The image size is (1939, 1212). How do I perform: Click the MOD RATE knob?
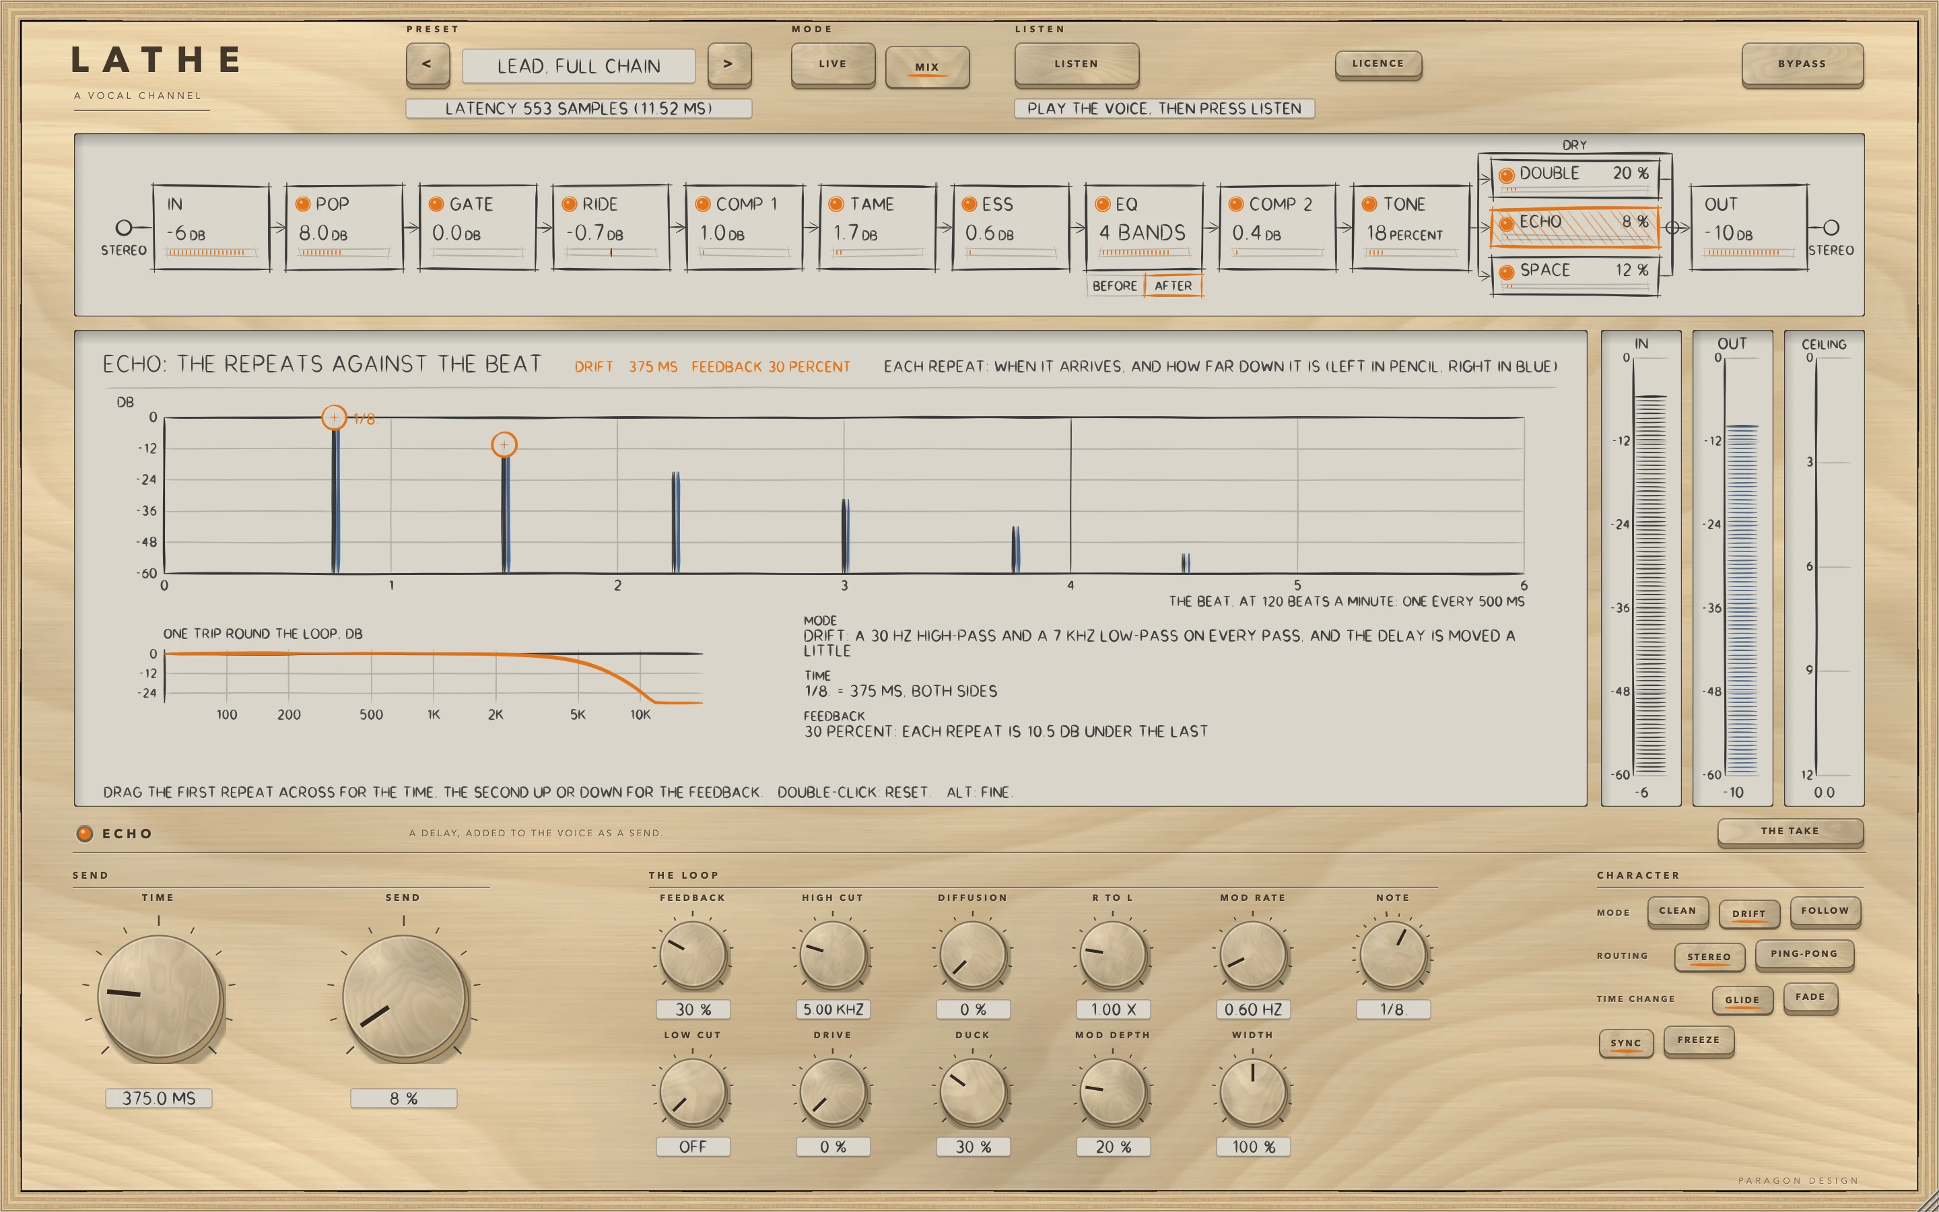pos(1253,954)
